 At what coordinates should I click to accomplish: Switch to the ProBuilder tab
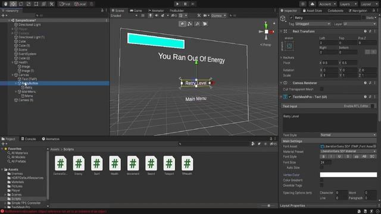coord(176,11)
